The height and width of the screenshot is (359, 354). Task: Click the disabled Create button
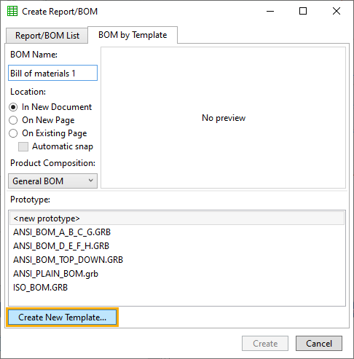click(x=265, y=343)
